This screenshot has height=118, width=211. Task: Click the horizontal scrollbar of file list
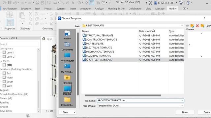(123, 95)
